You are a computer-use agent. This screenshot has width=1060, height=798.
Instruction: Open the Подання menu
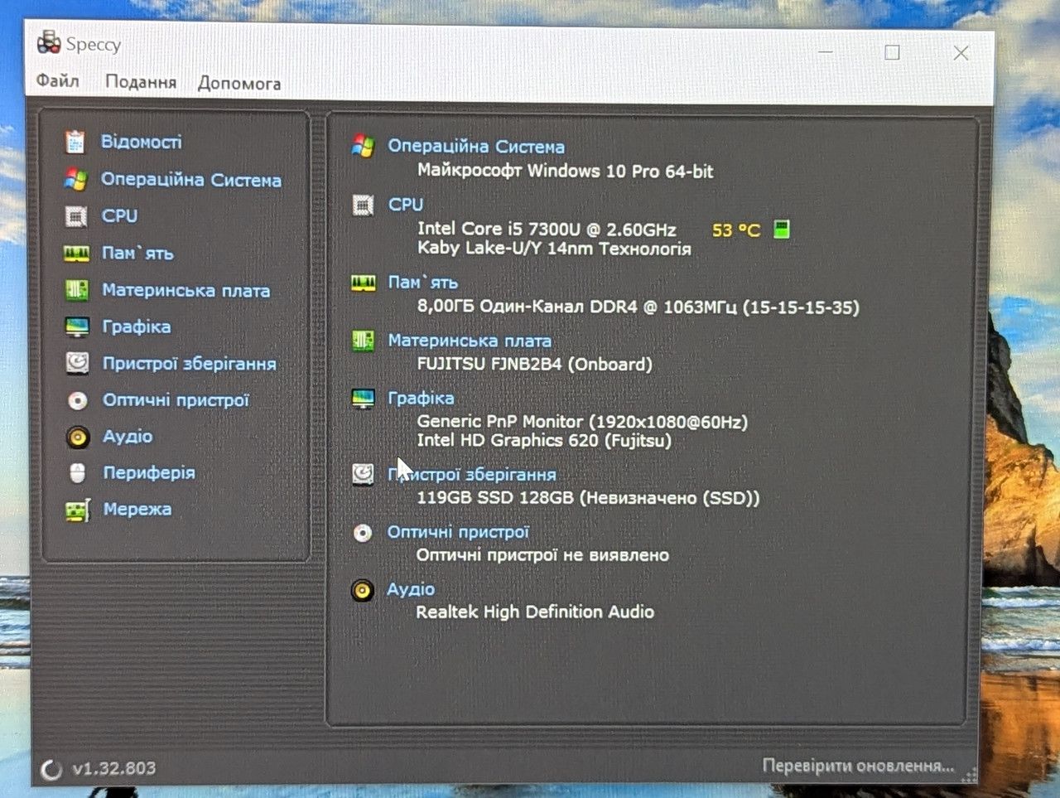141,82
